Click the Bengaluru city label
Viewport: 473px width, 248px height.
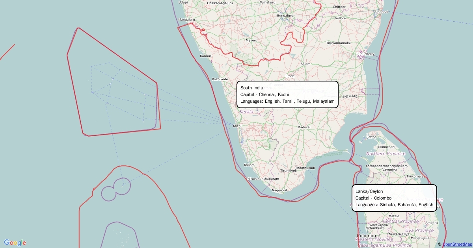coord(285,16)
